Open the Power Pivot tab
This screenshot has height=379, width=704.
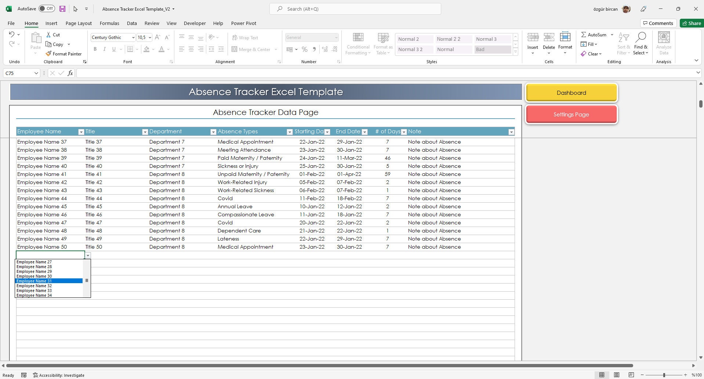coord(244,23)
